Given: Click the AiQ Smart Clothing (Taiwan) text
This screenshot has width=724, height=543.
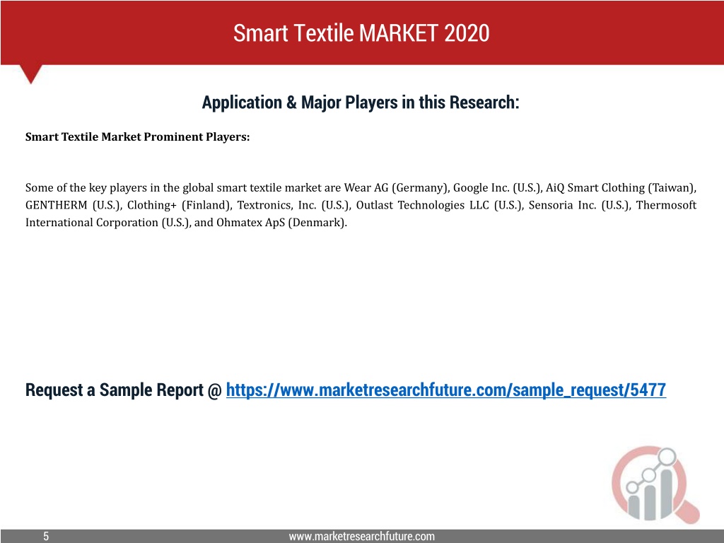Looking at the screenshot, I should [x=621, y=188].
